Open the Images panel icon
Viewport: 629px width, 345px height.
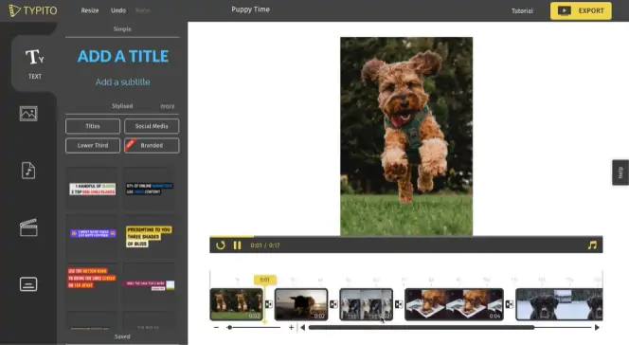(x=28, y=114)
